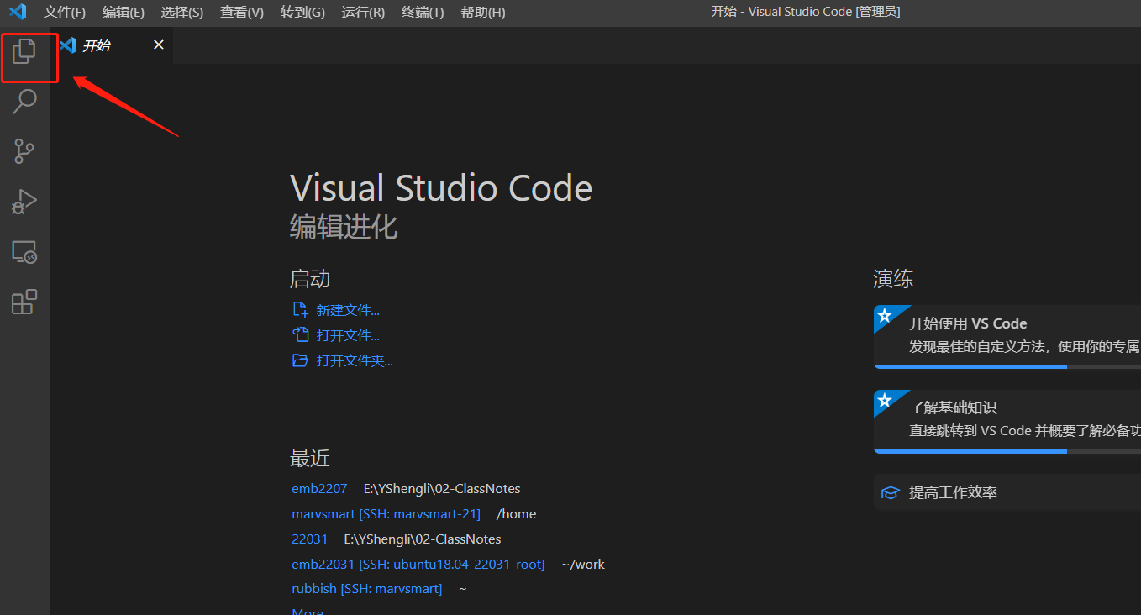Viewport: 1141px width, 615px height.
Task: Open the 帮助(H) menu
Action: tap(483, 12)
